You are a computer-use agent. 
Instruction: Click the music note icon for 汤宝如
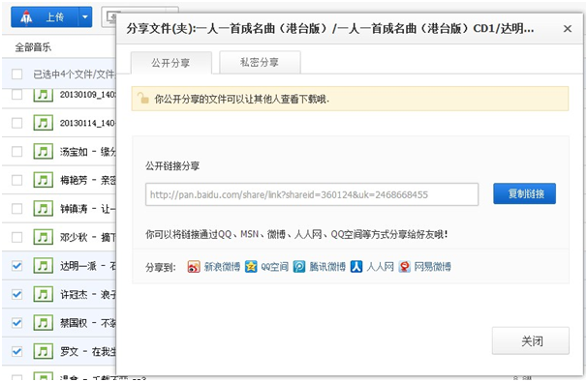point(43,151)
